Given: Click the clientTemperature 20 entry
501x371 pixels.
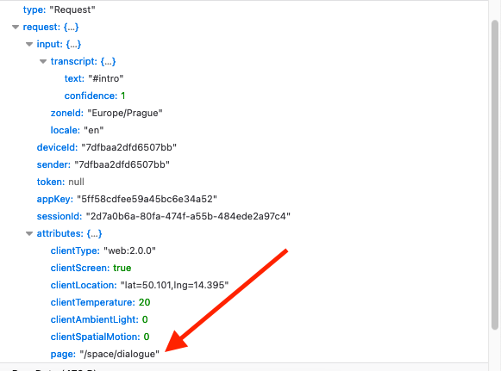Looking at the screenshot, I should pyautogui.click(x=100, y=302).
